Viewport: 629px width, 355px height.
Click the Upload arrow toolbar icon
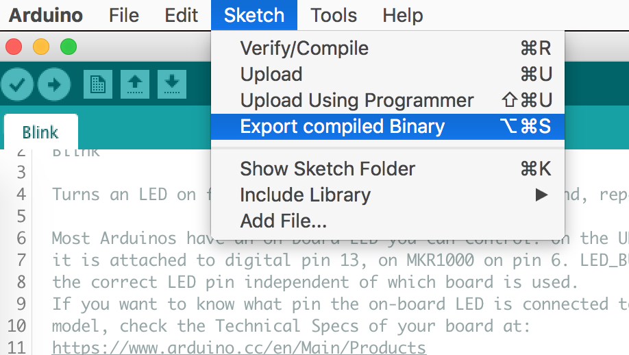tap(55, 85)
